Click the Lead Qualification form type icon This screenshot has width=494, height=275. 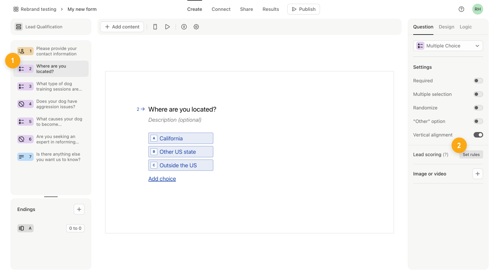point(19,27)
